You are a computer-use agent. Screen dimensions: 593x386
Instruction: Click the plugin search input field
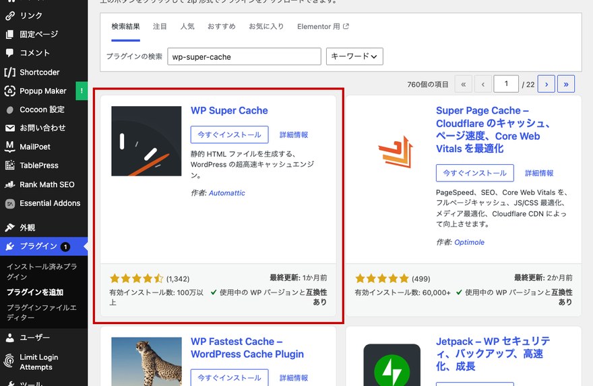tap(245, 56)
